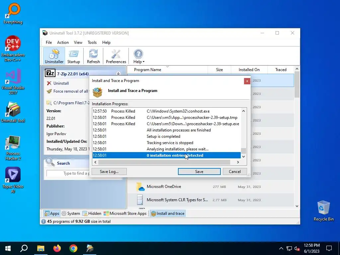Screen dimensions: 340x255
Task: Open the Startup toolbar section
Action: [x=73, y=56]
